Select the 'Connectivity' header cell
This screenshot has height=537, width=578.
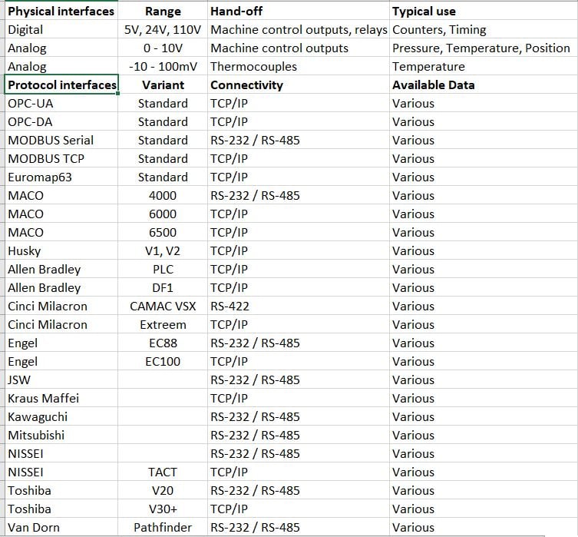pyautogui.click(x=299, y=85)
